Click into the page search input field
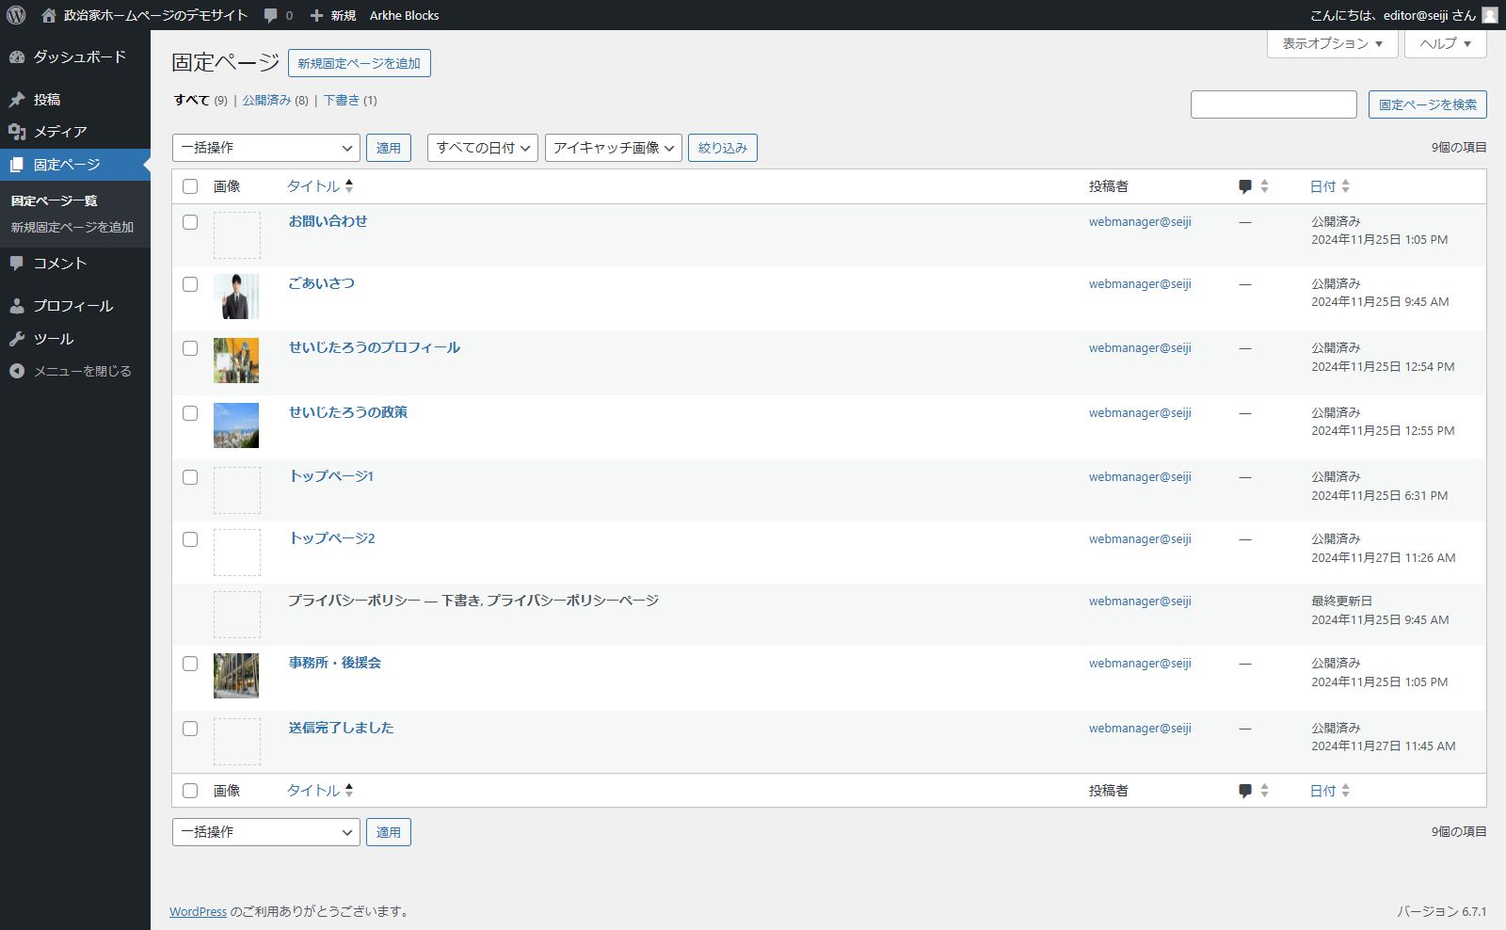The image size is (1506, 930). pyautogui.click(x=1274, y=104)
